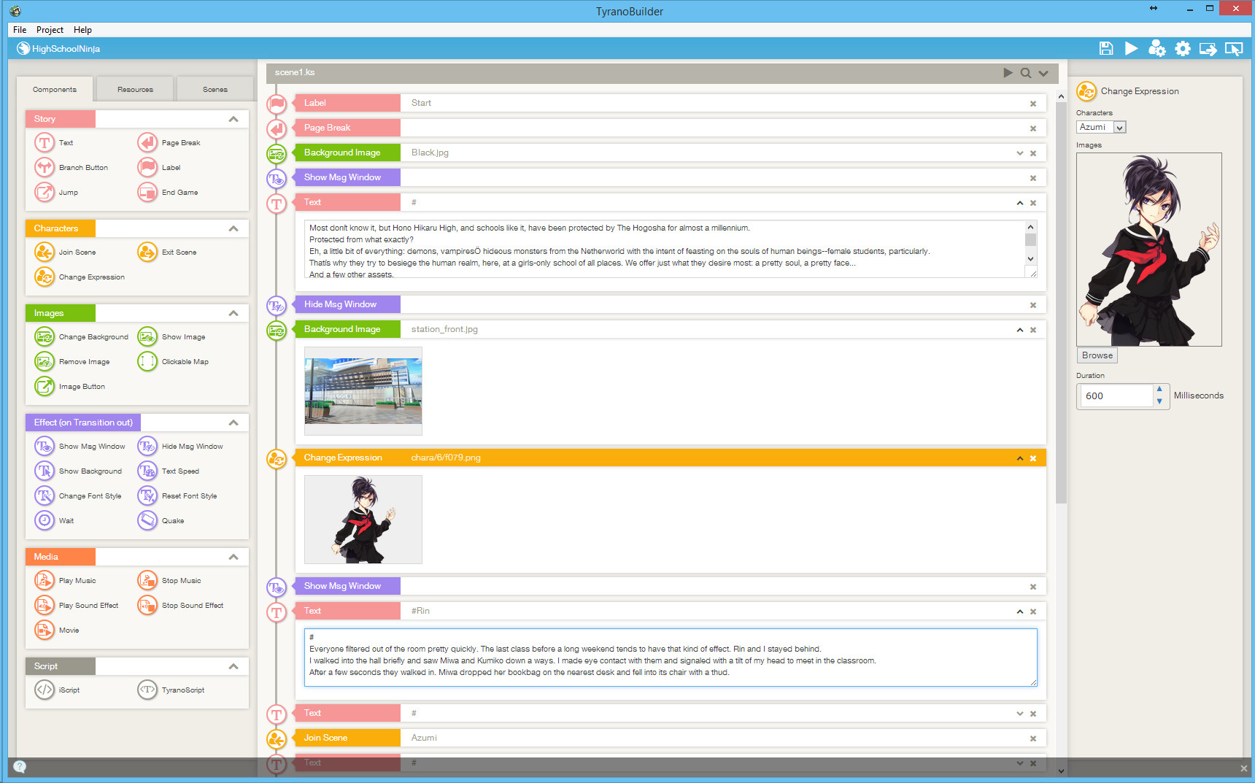The image size is (1255, 783).
Task: Browse for a new Azumi image
Action: tap(1097, 355)
